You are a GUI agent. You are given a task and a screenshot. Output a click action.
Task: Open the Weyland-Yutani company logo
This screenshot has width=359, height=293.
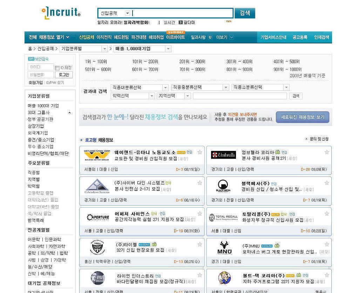[x=97, y=155]
